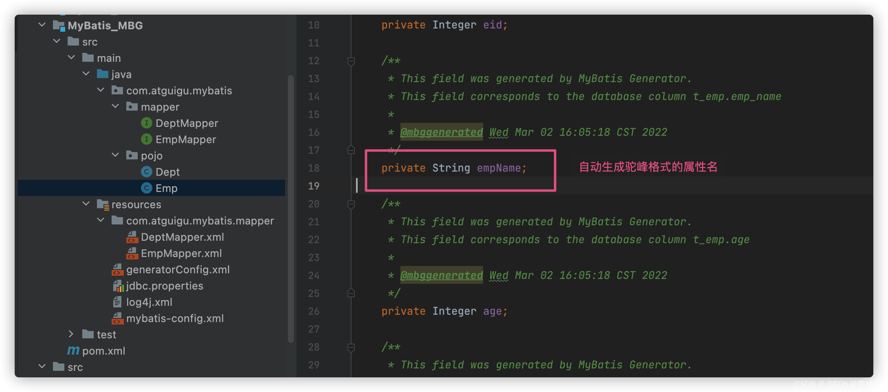Click the first @mbggenerated tag on line 16
888x392 pixels.
coord(442,132)
